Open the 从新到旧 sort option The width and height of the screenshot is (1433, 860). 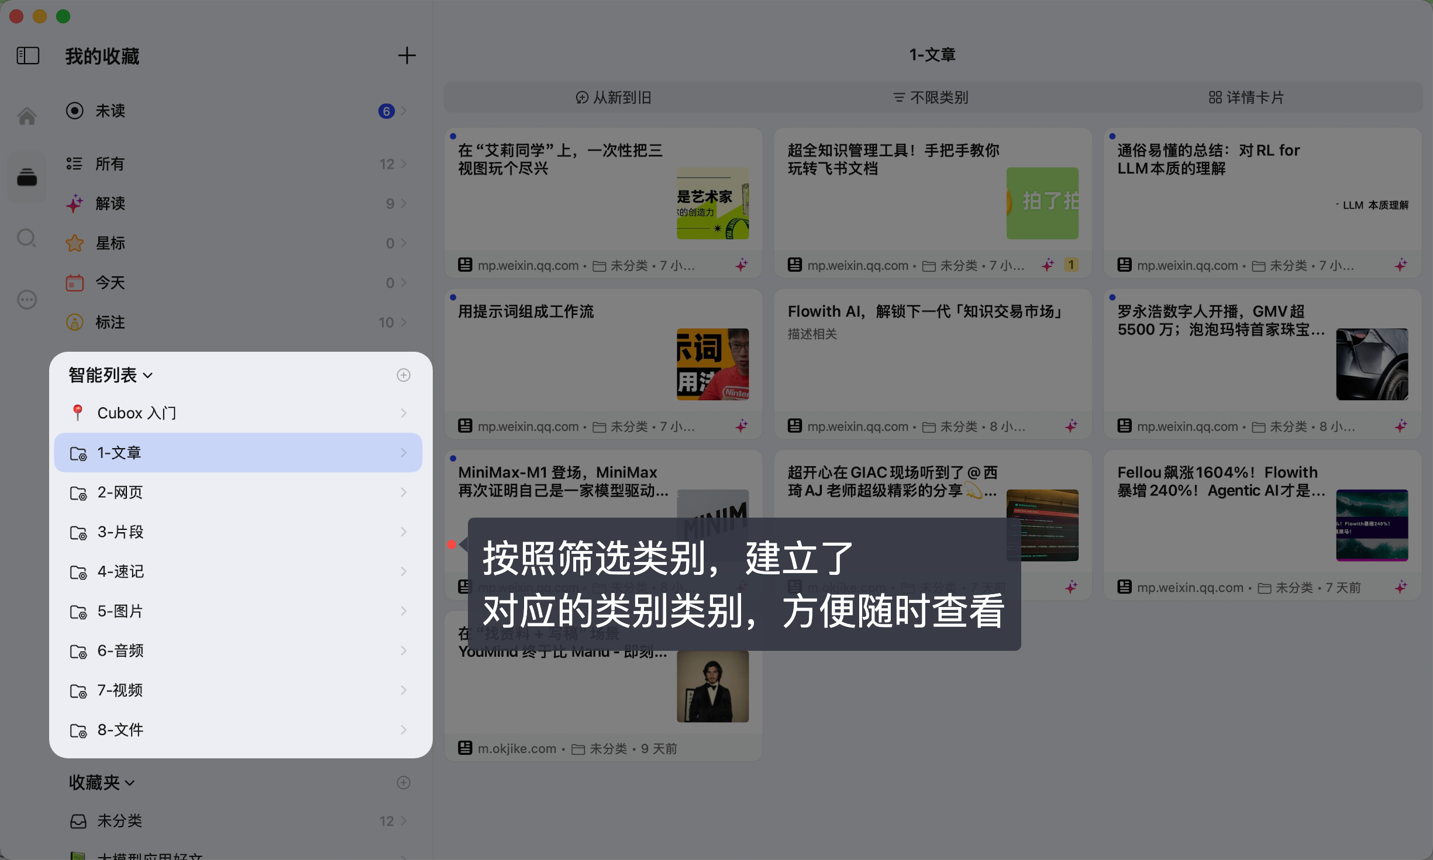(x=613, y=98)
